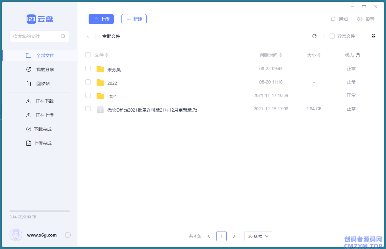Image resolution: width=386 pixels, height=249 pixels.
Task: Tick the select-all files checkbox in header
Action: pos(88,55)
